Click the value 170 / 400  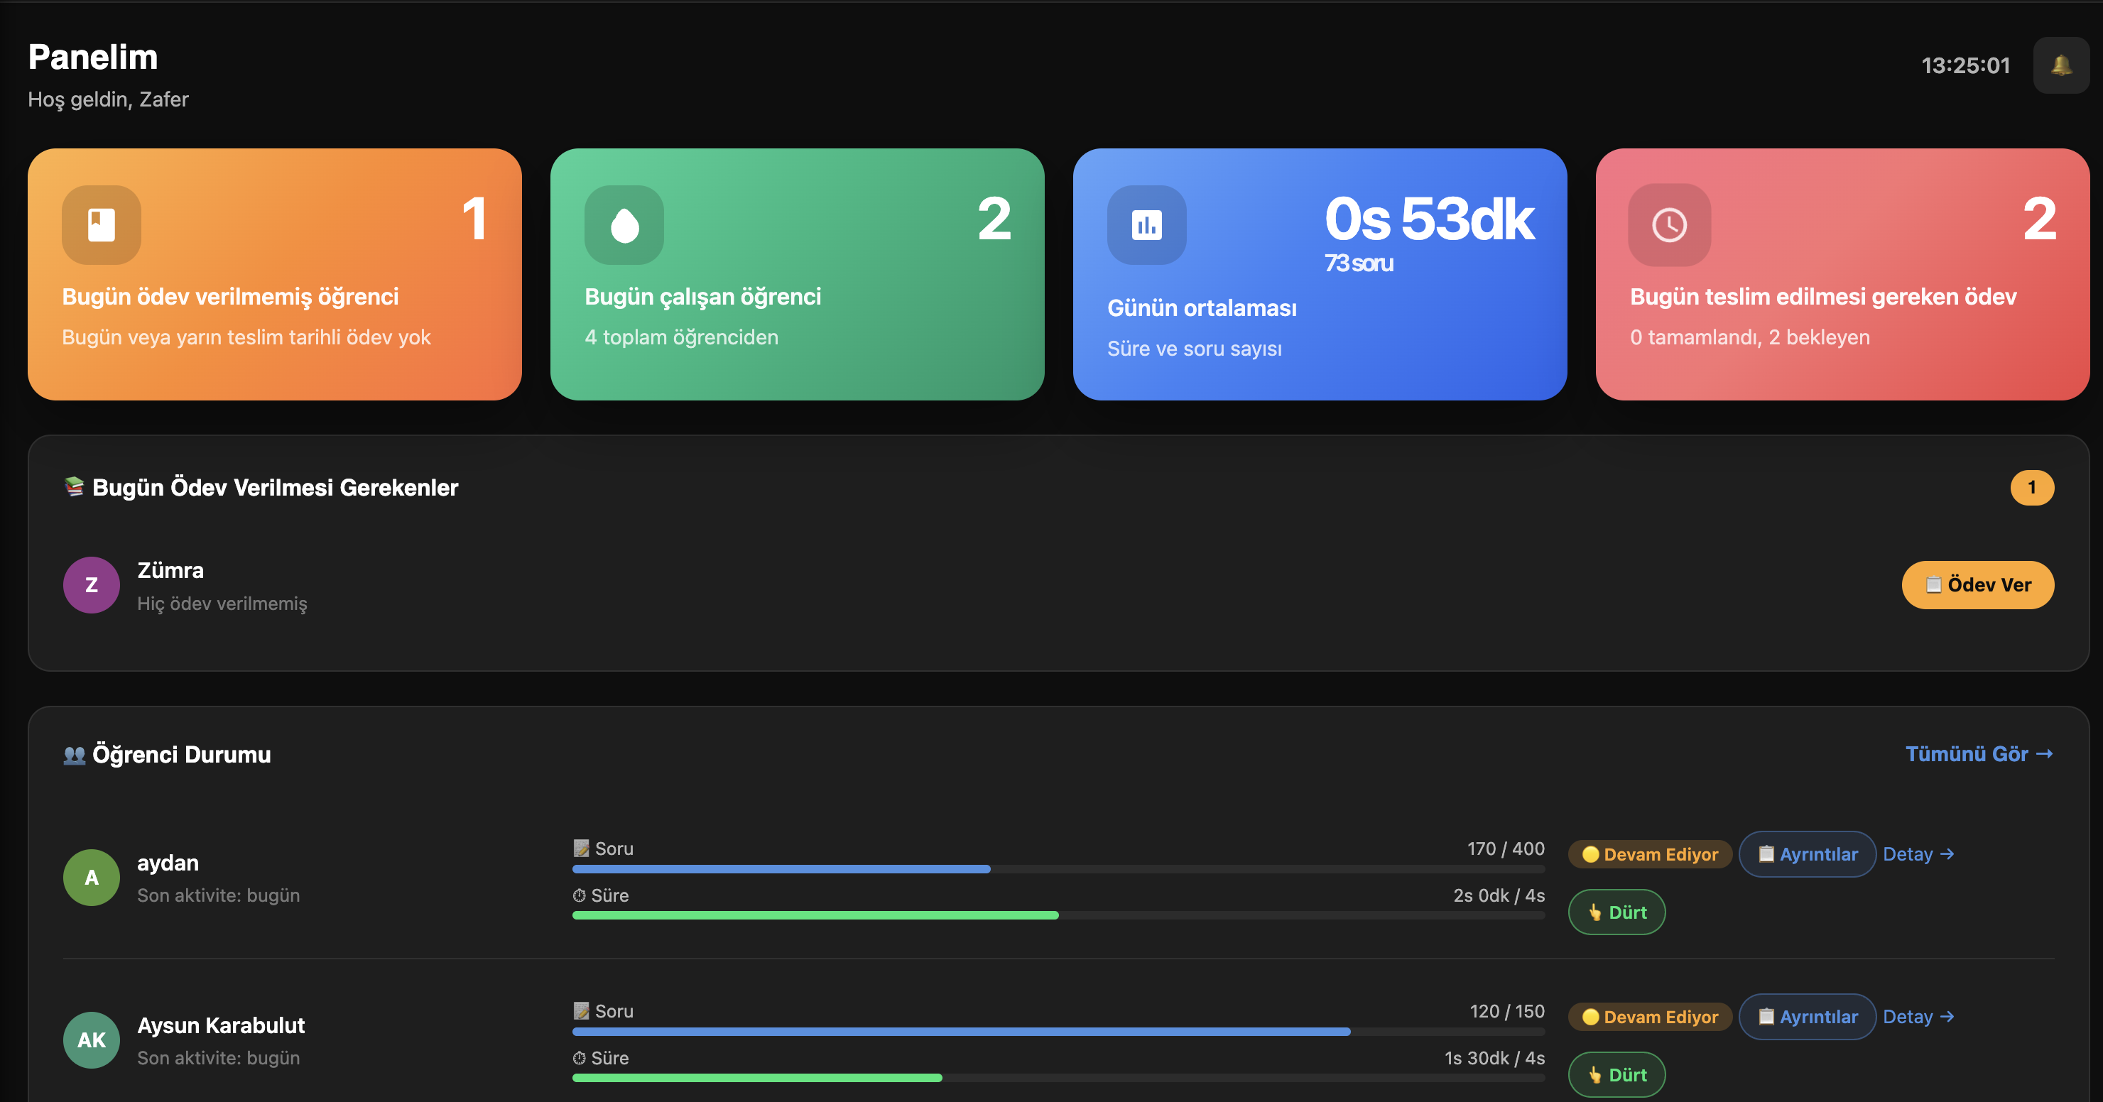tap(1506, 848)
